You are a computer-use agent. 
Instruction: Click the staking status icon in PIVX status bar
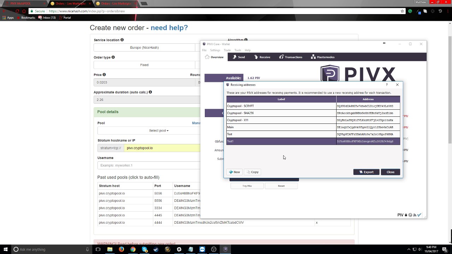(410, 215)
